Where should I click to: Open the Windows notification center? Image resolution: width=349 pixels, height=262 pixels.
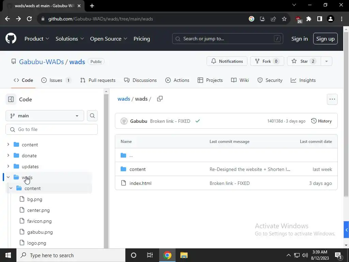338,255
